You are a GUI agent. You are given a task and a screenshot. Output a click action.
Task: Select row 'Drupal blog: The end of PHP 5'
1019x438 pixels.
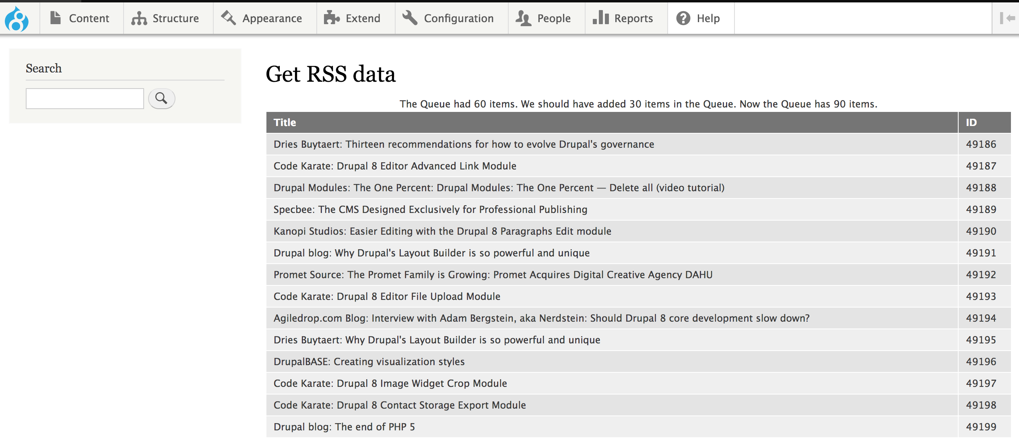coord(344,427)
